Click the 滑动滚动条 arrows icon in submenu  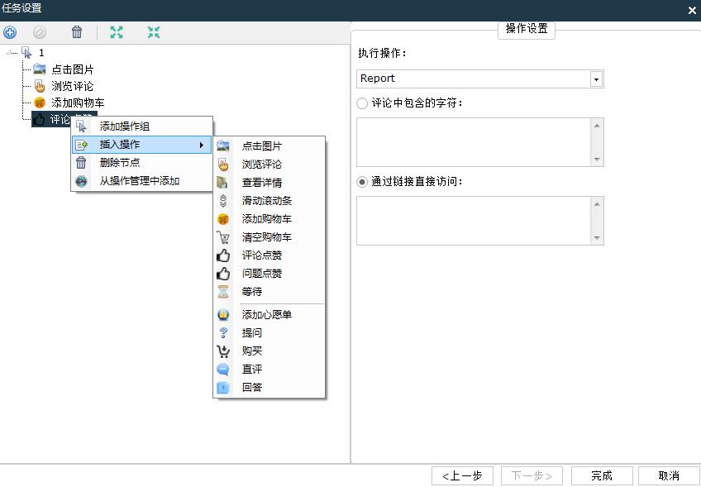tap(223, 201)
